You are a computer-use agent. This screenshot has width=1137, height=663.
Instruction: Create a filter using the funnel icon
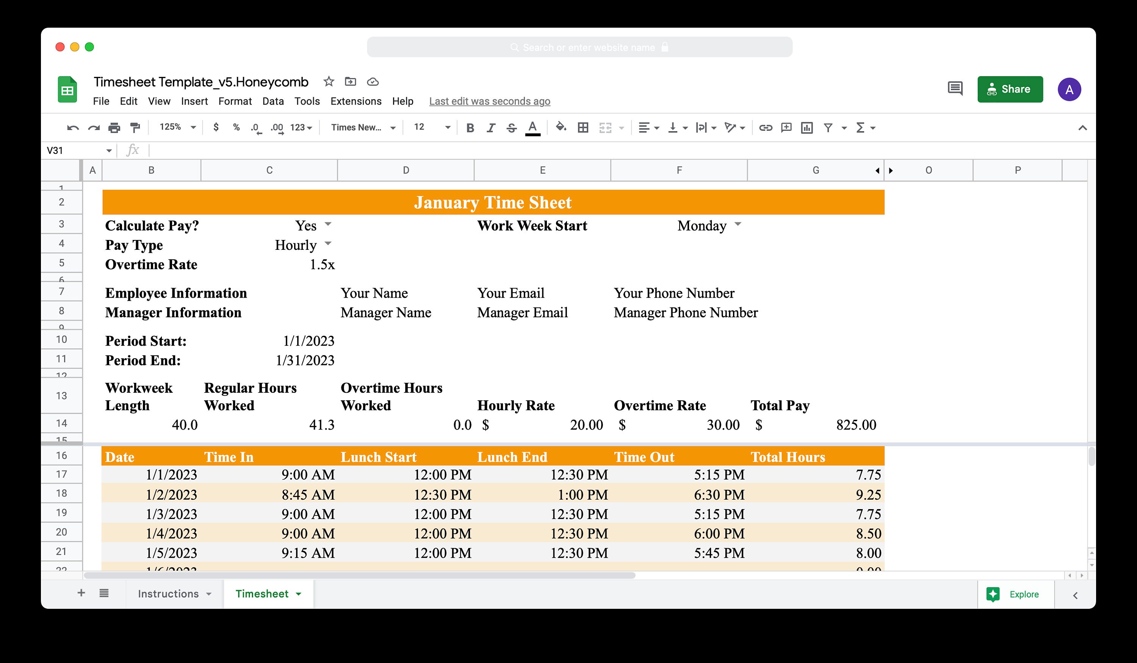coord(828,128)
